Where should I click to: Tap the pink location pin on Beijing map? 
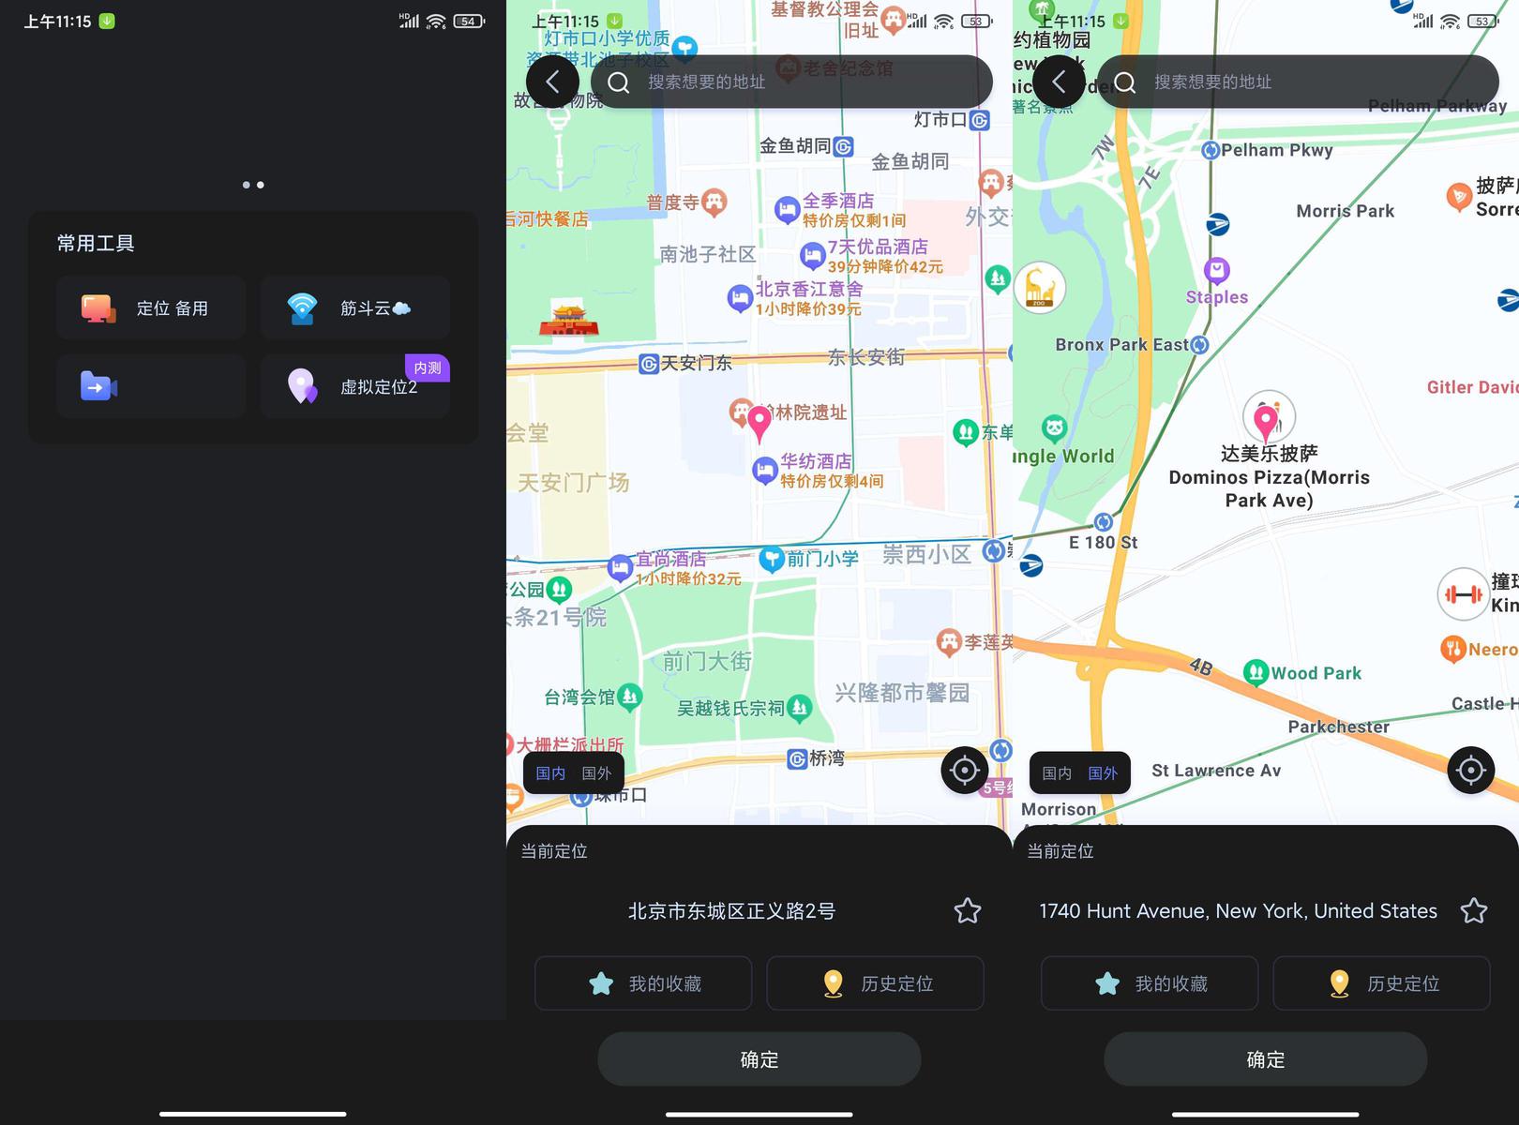[x=759, y=425]
